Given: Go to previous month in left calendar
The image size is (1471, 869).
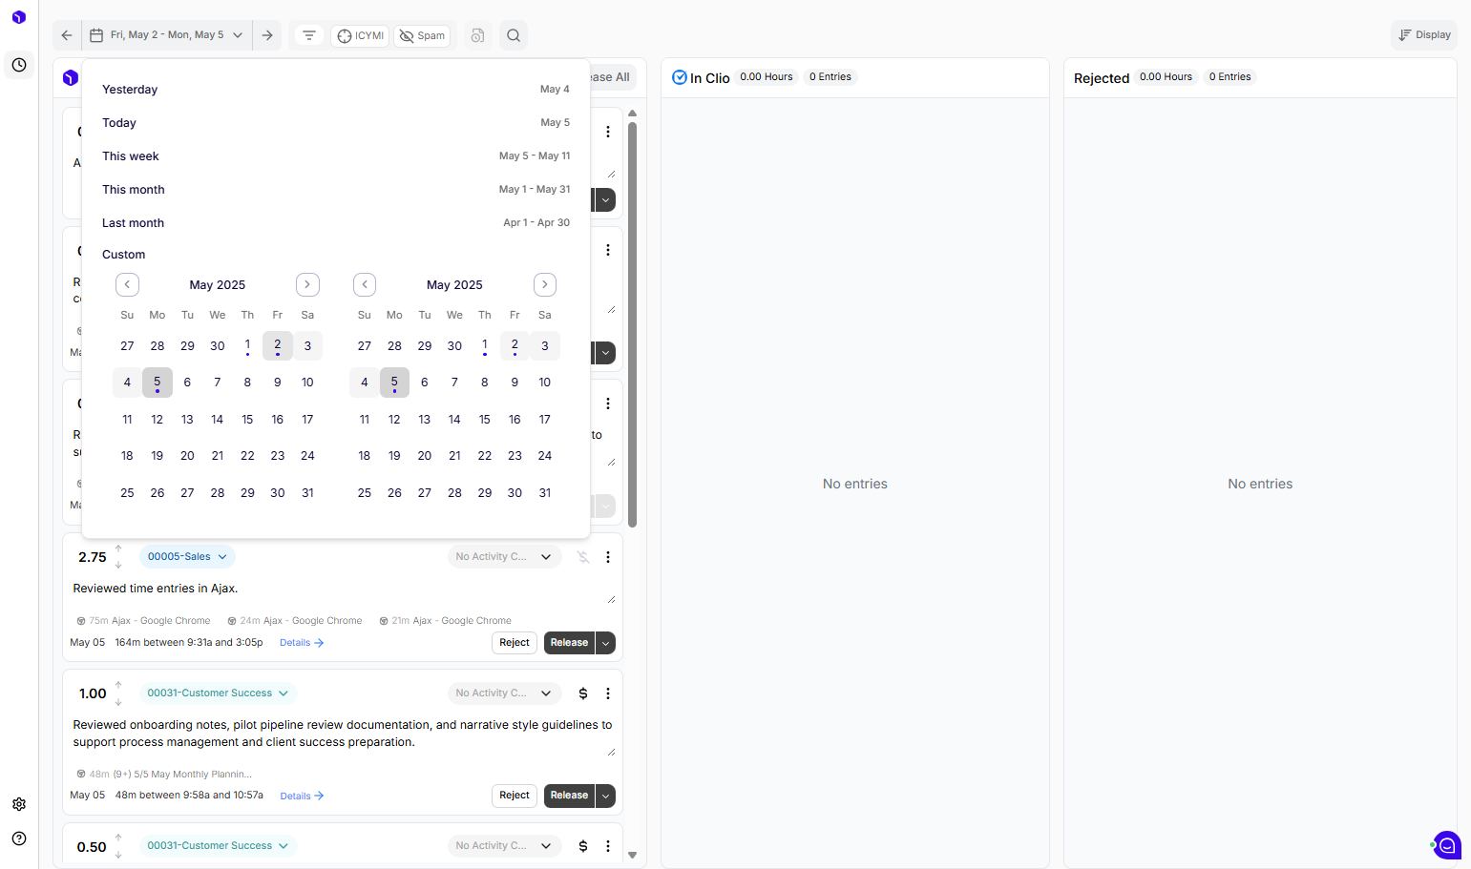Looking at the screenshot, I should click(x=127, y=284).
